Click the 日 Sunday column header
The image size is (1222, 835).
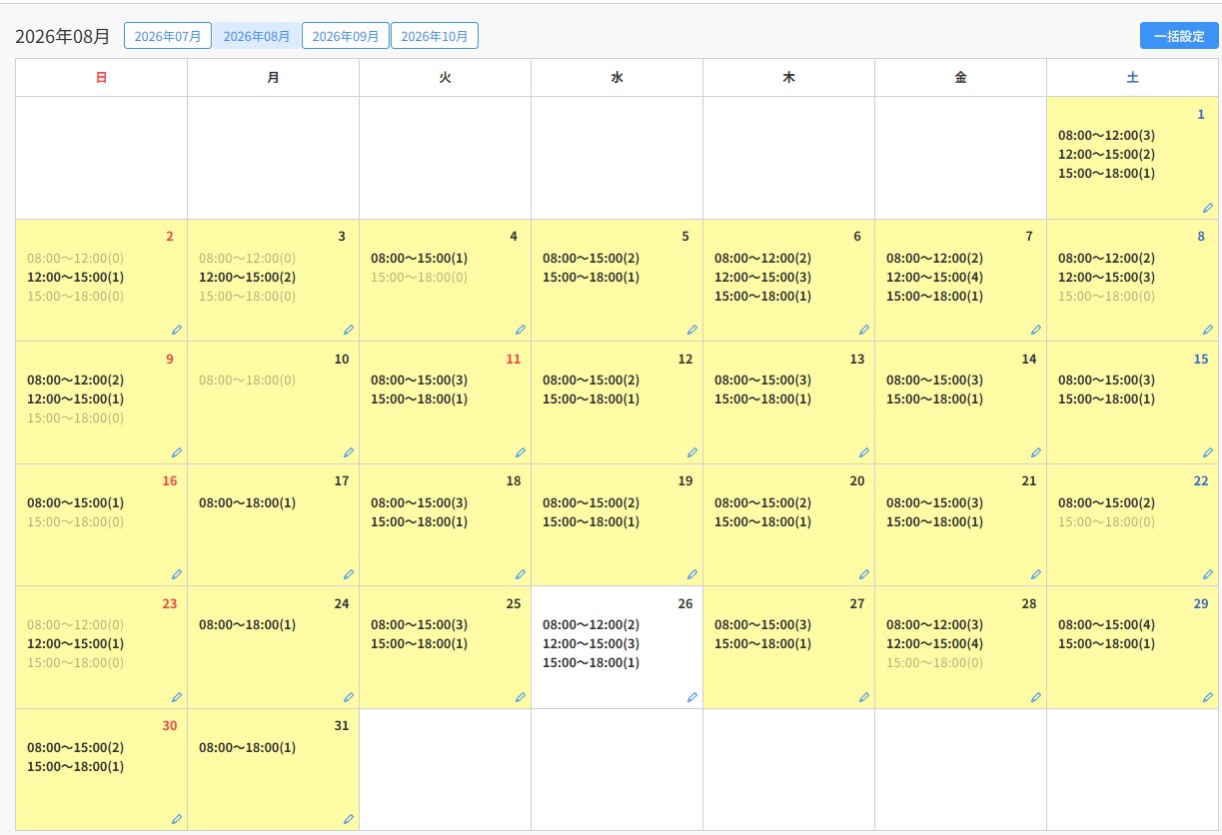[101, 78]
